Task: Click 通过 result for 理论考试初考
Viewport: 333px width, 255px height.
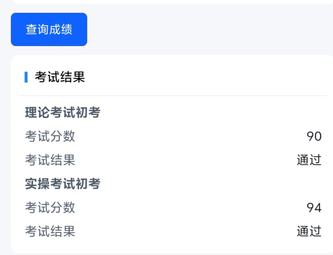Action: 309,160
